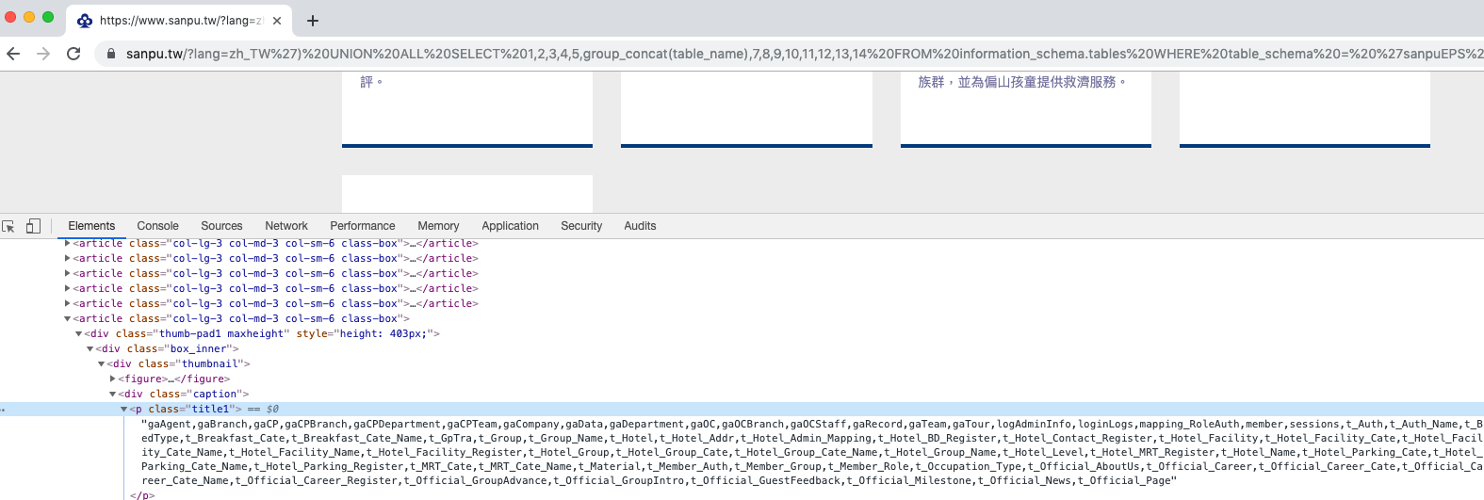Screen dimensions: 1484x500
Task: Click the closing </p> tag line
Action: [142, 495]
